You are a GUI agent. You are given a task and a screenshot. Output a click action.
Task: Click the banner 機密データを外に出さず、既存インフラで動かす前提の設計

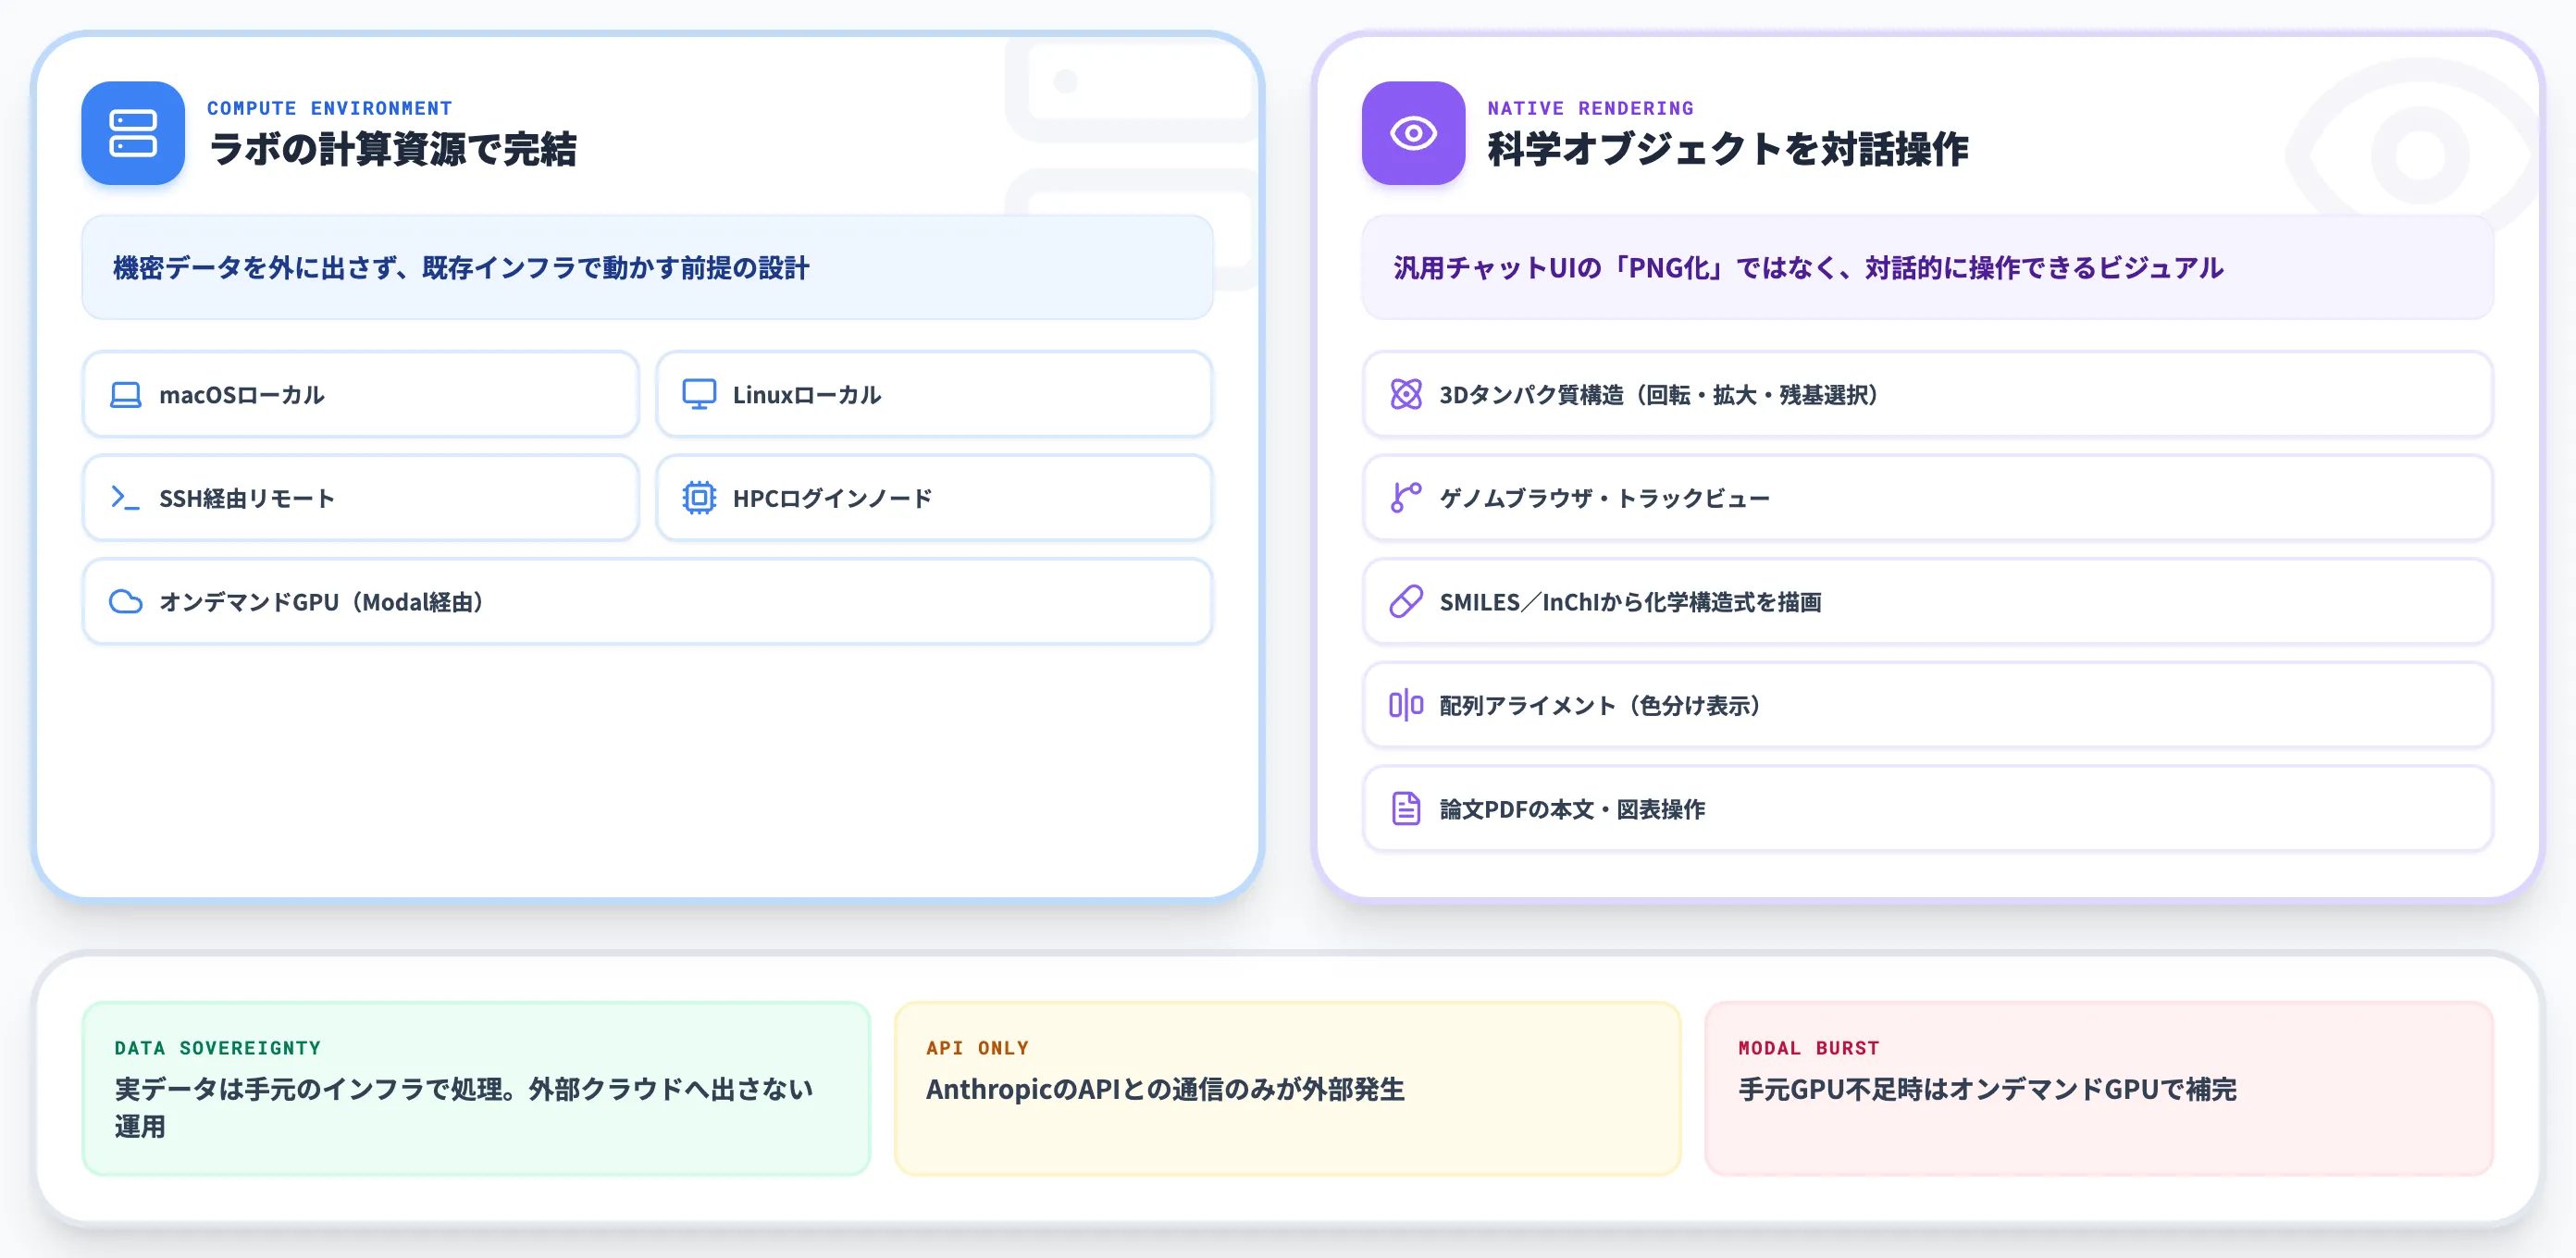click(x=647, y=267)
